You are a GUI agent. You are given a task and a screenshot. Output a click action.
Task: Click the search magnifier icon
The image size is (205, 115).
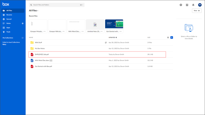[x=31, y=5]
